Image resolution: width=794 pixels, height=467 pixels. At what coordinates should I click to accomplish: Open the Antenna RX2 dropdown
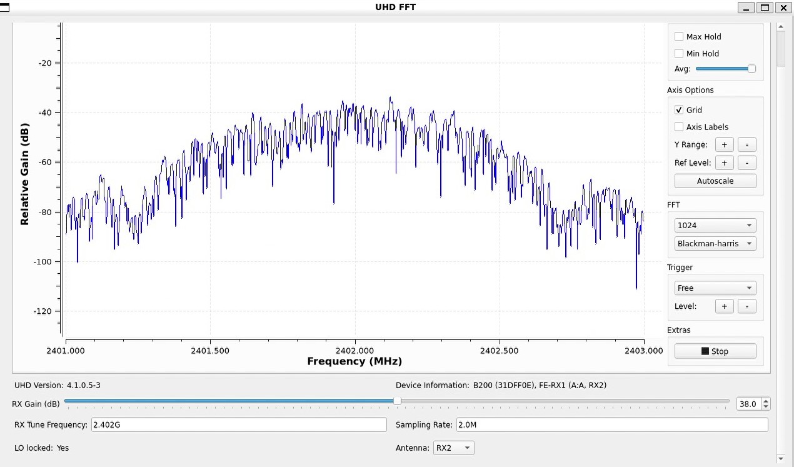pos(453,448)
